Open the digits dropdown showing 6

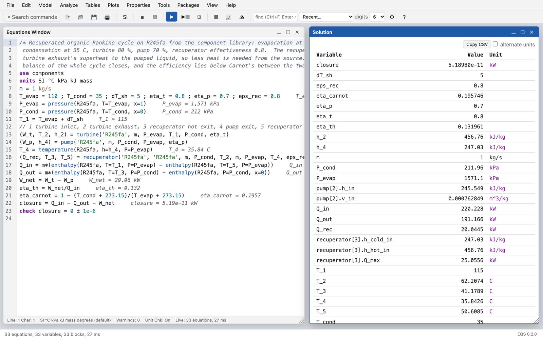(377, 17)
